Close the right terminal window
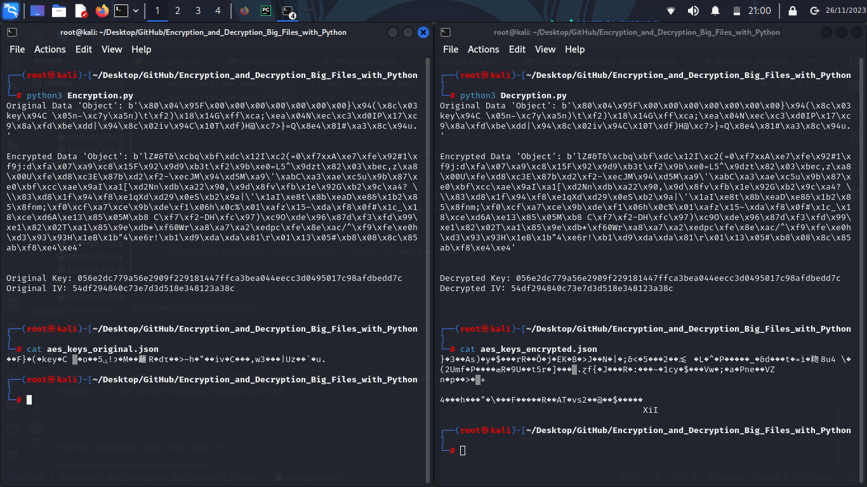 [x=857, y=32]
